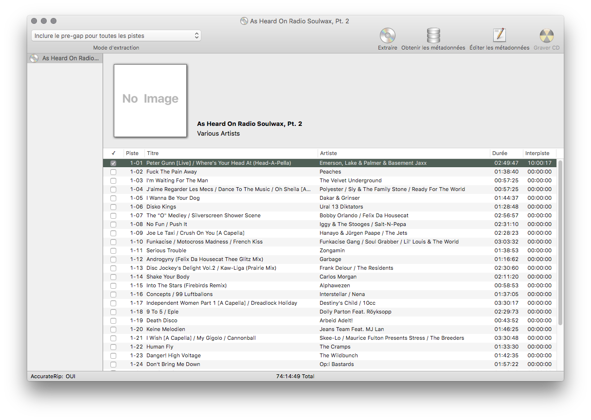Screen dimensions: 591x420
Task: Click the Various Artists album artist text
Action: [x=218, y=134]
